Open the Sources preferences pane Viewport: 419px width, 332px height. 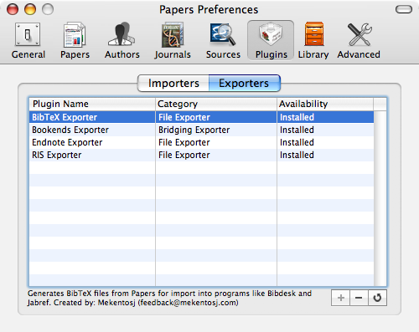point(223,40)
